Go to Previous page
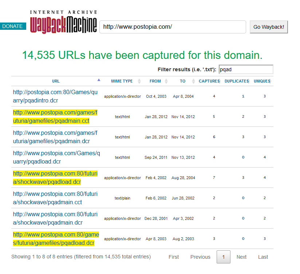This screenshot has height=274, width=300. pyautogui.click(x=200, y=257)
